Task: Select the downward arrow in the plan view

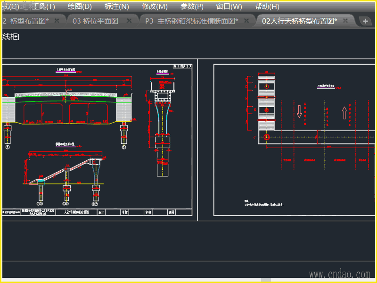Action: (x=299, y=112)
